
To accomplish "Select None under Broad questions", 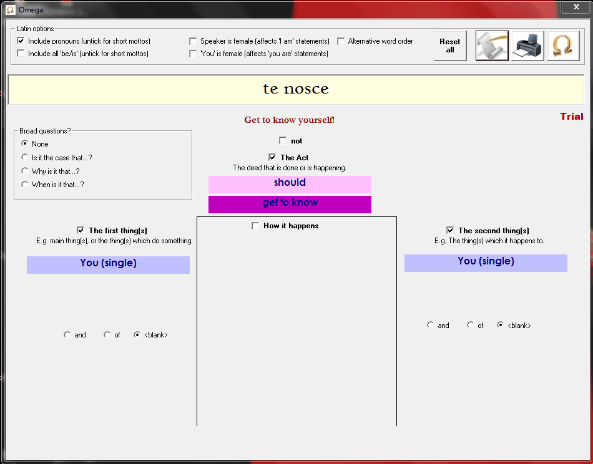I will [x=24, y=143].
